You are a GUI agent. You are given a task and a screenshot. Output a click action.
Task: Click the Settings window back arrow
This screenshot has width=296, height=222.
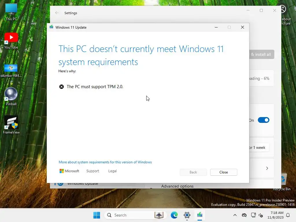[x=57, y=13]
